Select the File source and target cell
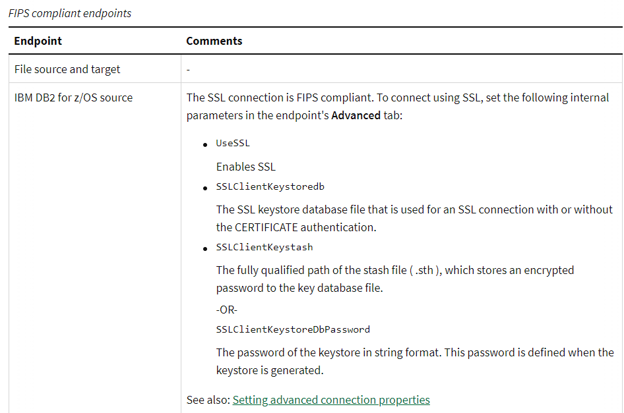Screen dimensions: 624x413 point(67,69)
